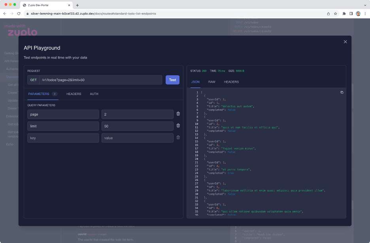Click the GET method label
Screen dimensions: 370x243
[x=33, y=80]
